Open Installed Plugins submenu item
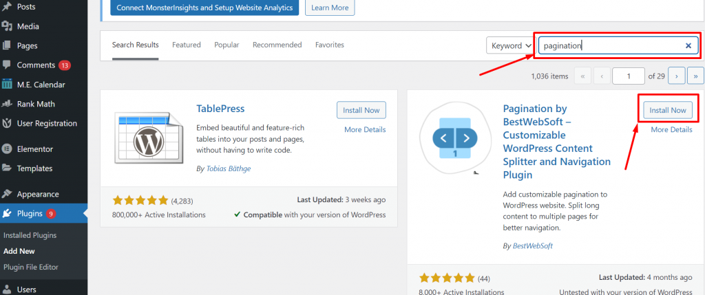The image size is (705, 295). coord(30,235)
